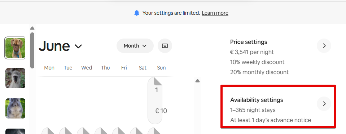Click the blue notification bell icon
Viewport: 346px width, 134px height.
coord(137,13)
